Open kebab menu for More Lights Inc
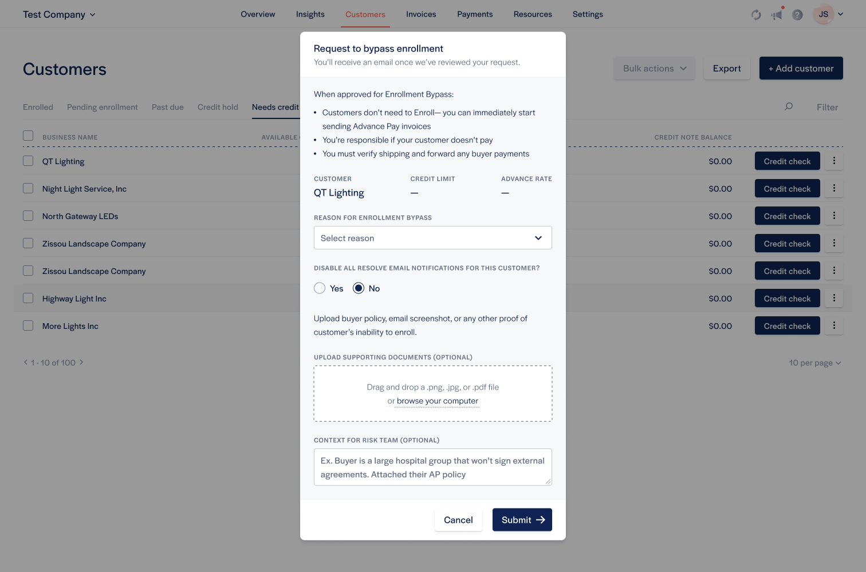The width and height of the screenshot is (866, 572). click(x=834, y=326)
